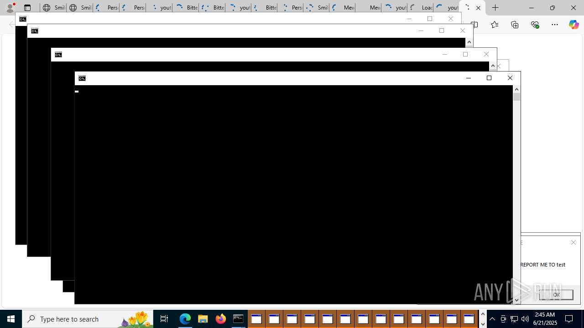The image size is (584, 328).
Task: Switch to the "Loac" loading tab
Action: click(x=421, y=8)
